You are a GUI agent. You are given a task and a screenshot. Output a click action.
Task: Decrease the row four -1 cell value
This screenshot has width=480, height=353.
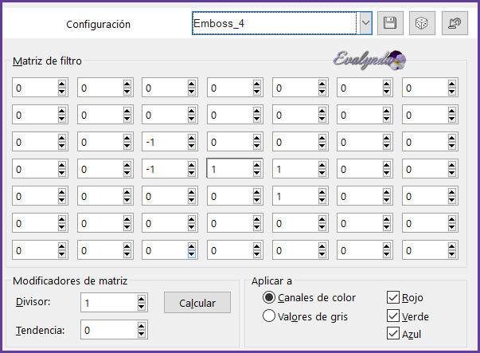tap(192, 172)
